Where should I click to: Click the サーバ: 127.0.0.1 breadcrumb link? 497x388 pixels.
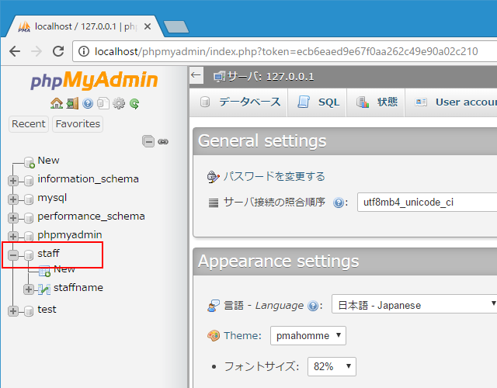point(271,77)
